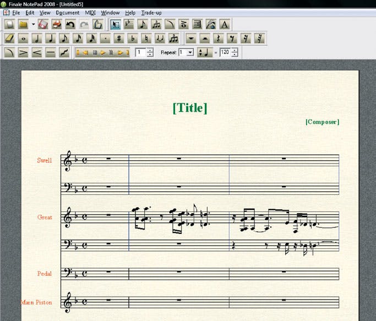Screen dimensions: 376x321
Task: Expand the arrow next to Open folder icon
Action: pos(33,24)
